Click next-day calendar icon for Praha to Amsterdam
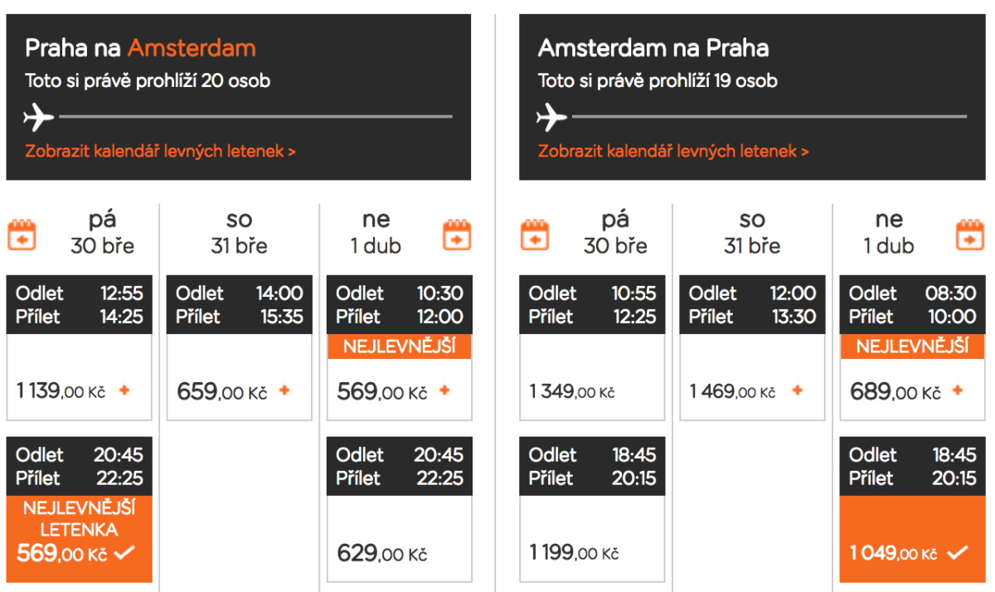The width and height of the screenshot is (995, 592). click(457, 234)
